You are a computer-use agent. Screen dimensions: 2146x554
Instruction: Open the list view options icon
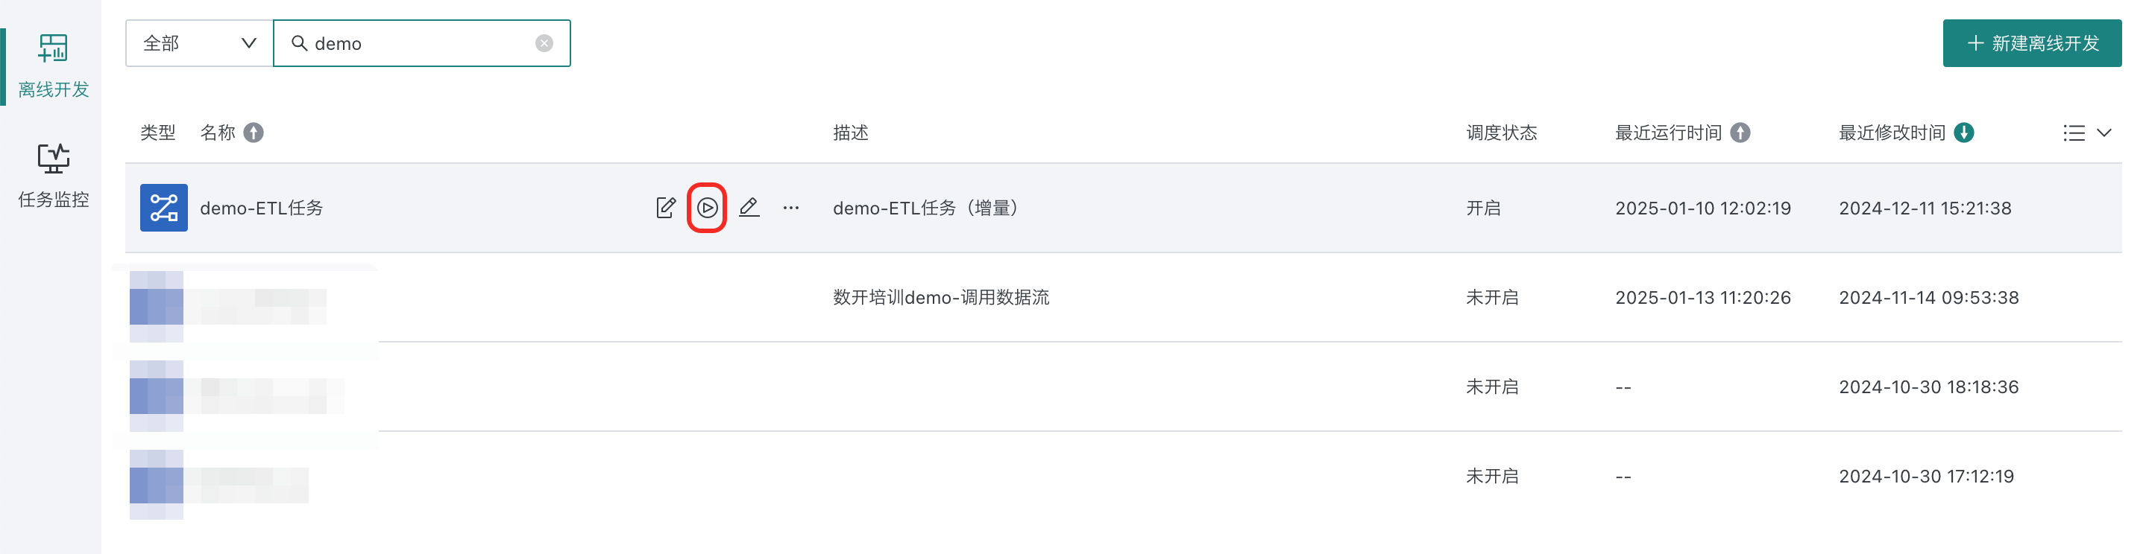[x=2074, y=133]
